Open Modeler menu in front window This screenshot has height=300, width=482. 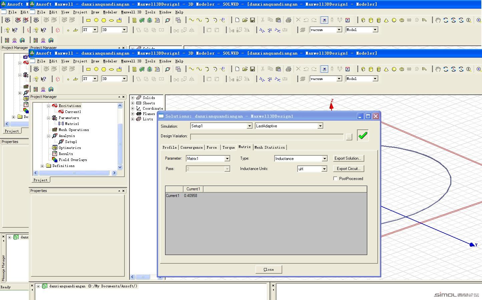coord(110,61)
